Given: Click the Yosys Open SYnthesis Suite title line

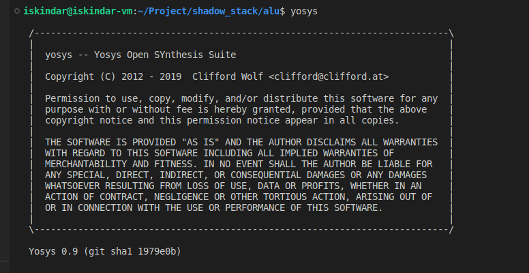Looking at the screenshot, I should pyautogui.click(x=140, y=55).
